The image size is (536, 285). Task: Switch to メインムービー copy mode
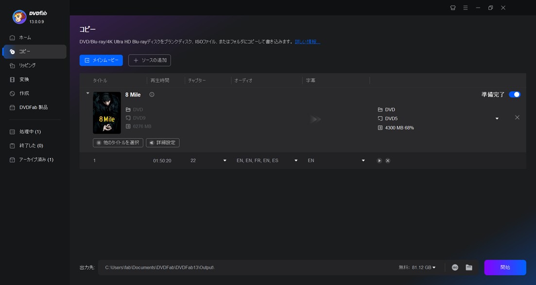(101, 60)
